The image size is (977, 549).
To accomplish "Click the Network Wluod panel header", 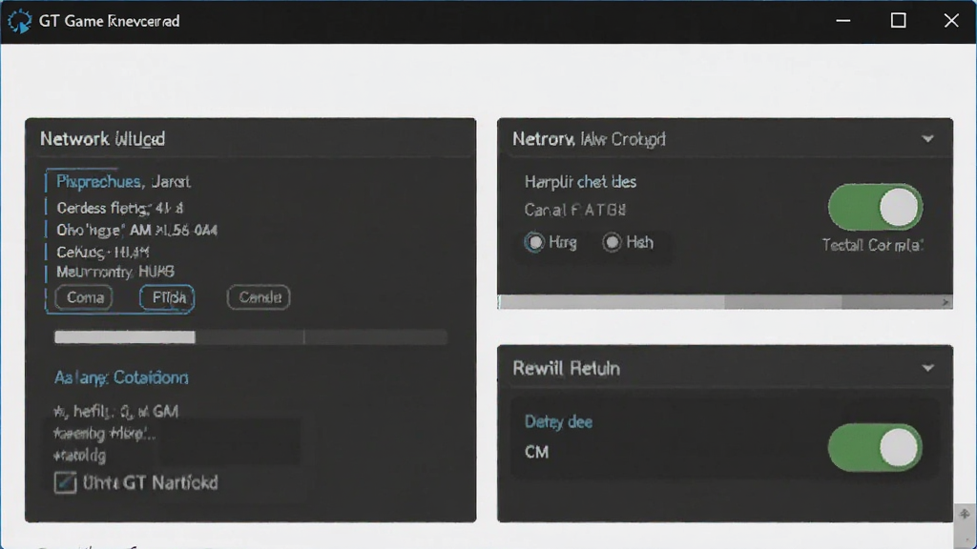I will (x=251, y=138).
